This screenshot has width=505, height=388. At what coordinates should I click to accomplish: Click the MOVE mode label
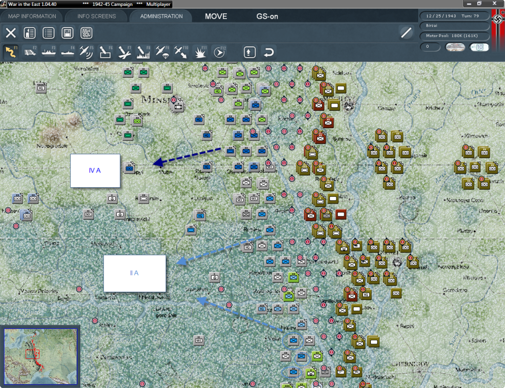tap(216, 16)
